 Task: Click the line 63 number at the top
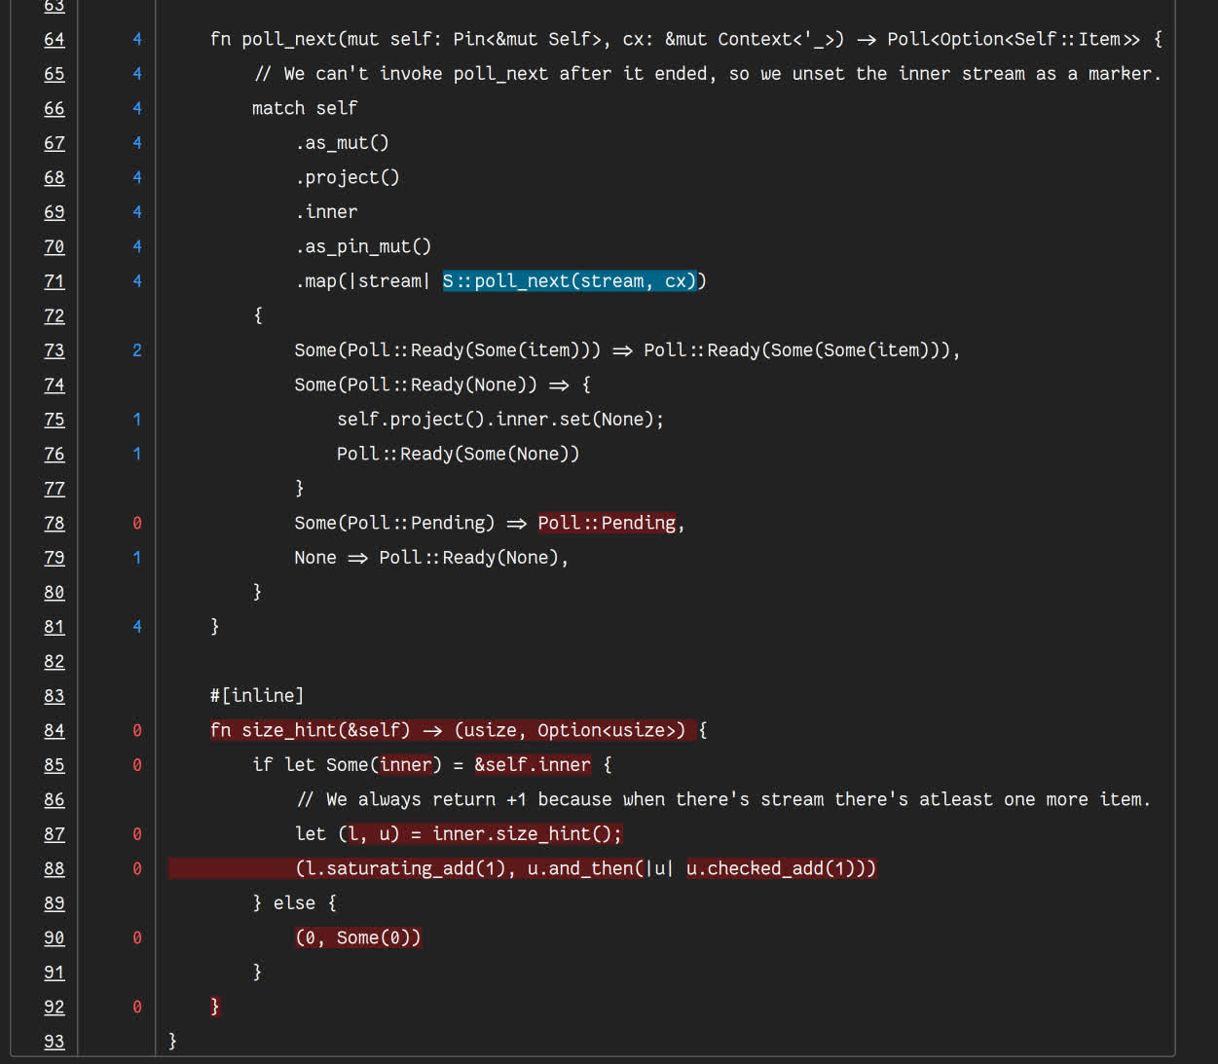pos(54,8)
